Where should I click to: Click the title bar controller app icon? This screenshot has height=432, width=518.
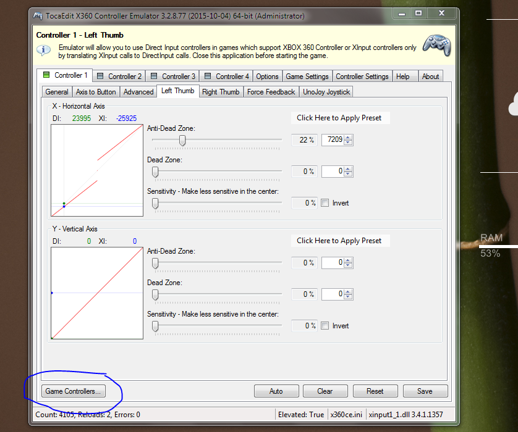pos(38,16)
